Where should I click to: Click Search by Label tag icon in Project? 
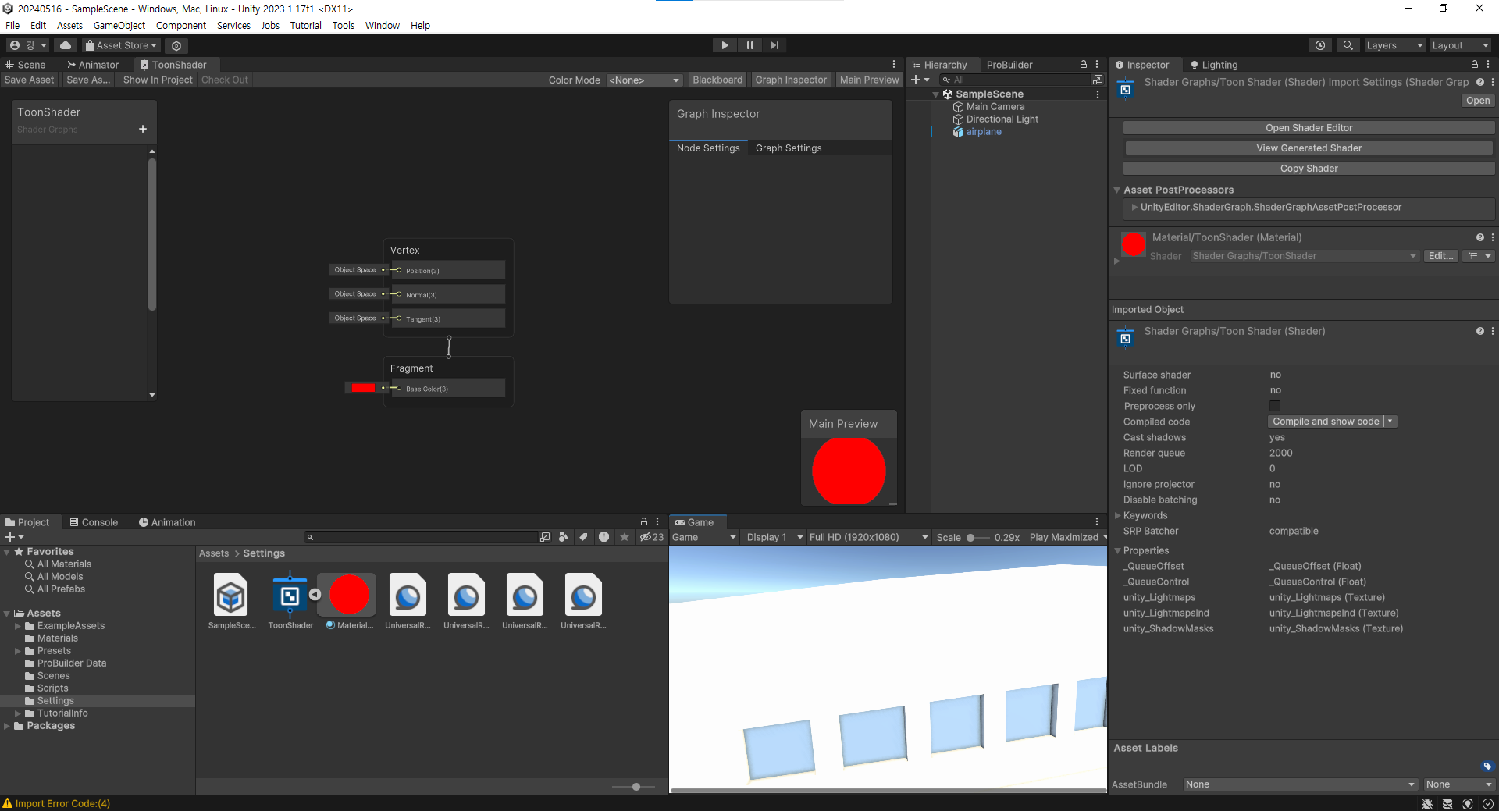[583, 537]
